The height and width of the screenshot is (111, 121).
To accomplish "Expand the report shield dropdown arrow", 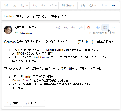I will [x=27, y=6].
